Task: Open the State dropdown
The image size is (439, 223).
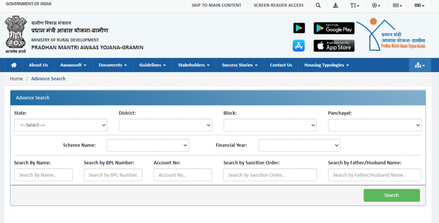Action: pyautogui.click(x=61, y=125)
